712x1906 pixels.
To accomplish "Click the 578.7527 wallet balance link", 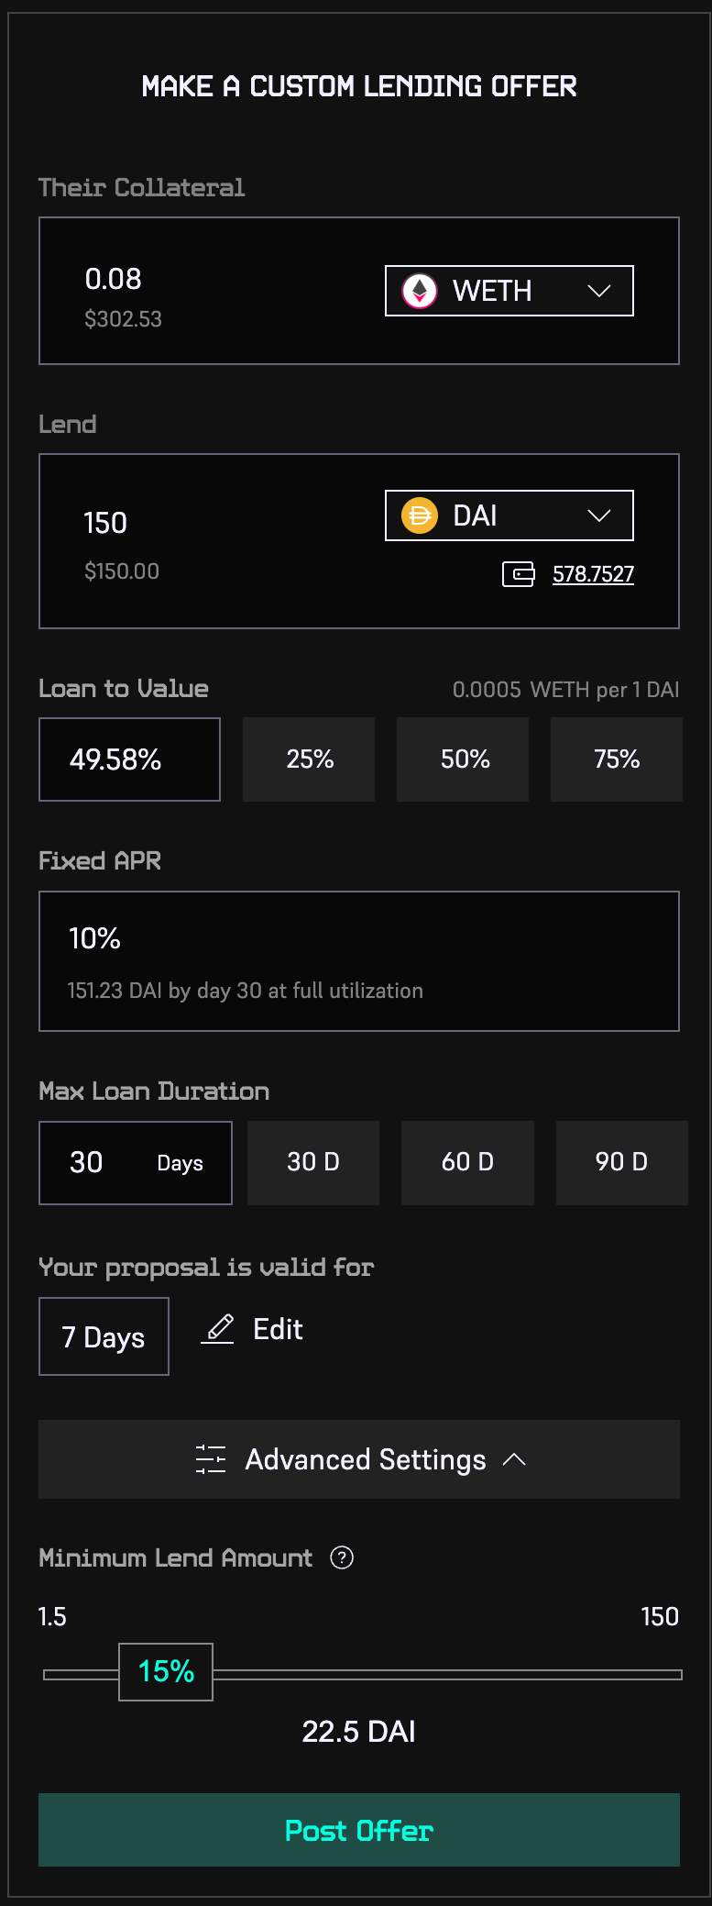I will click(x=593, y=575).
